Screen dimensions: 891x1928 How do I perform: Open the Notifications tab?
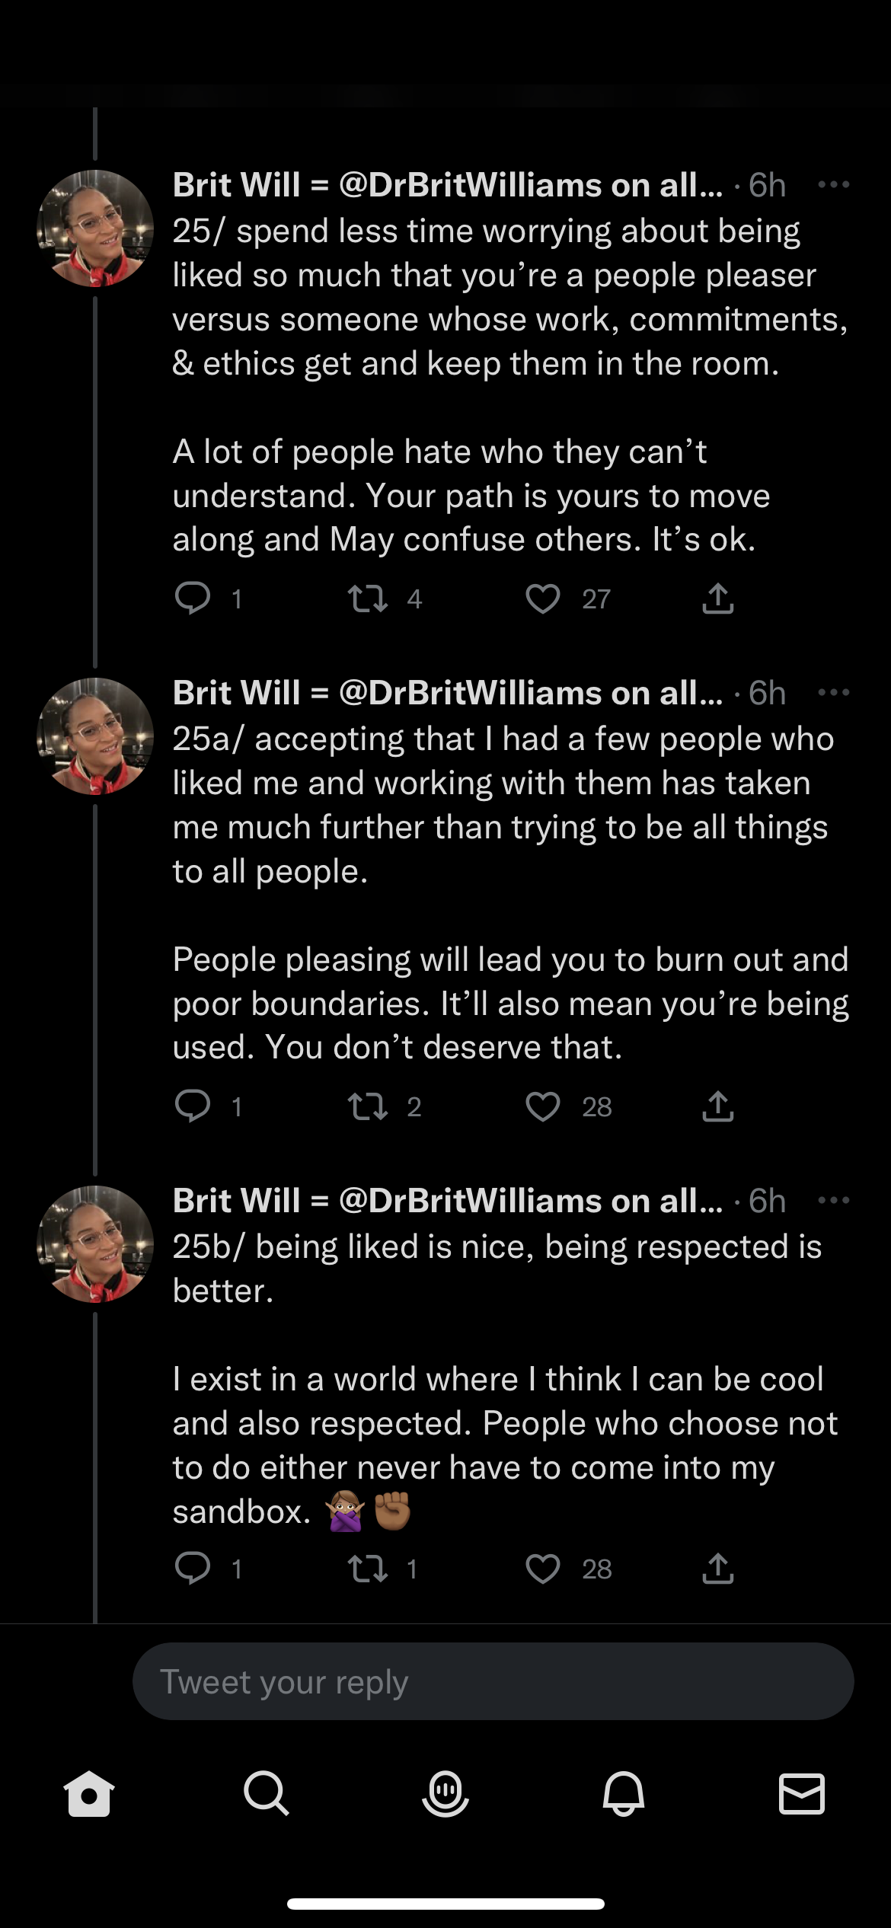click(624, 1793)
